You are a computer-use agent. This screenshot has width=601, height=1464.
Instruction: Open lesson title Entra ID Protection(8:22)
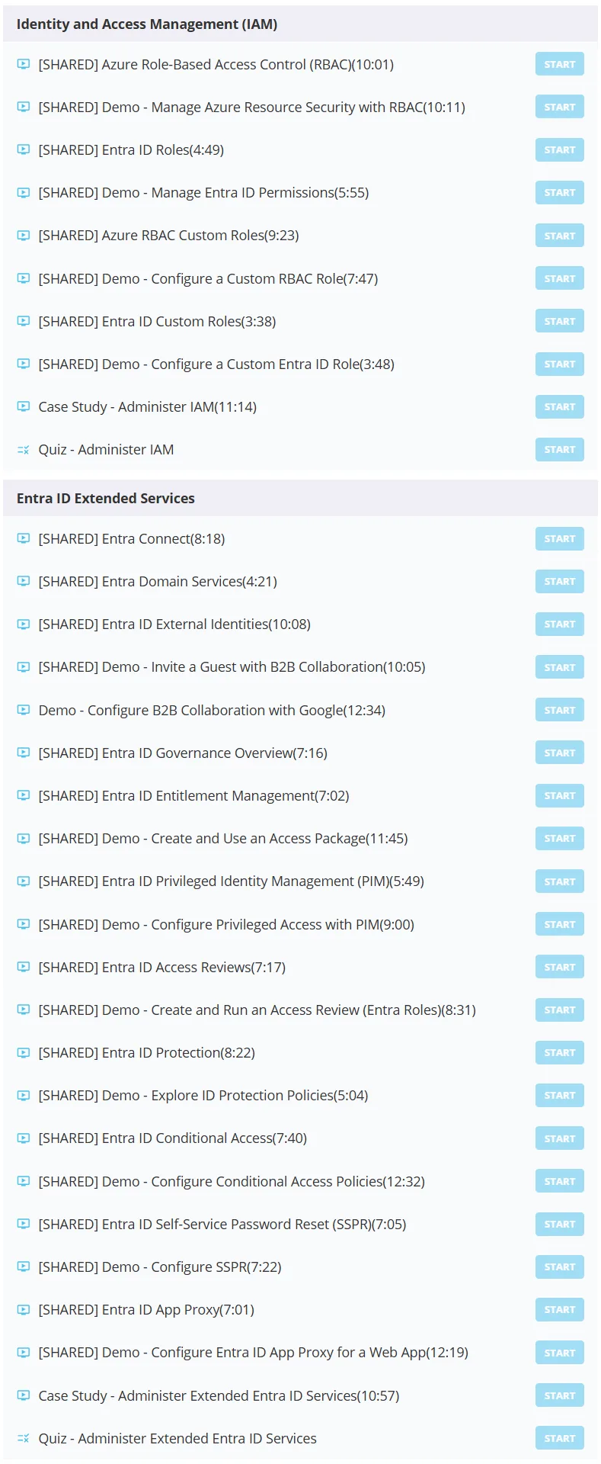pos(146,1052)
